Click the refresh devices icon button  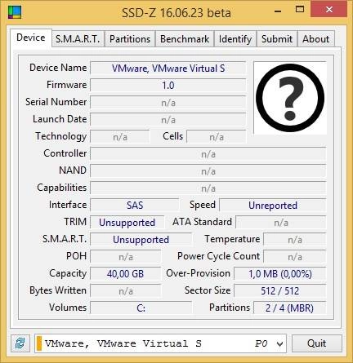[x=20, y=343]
